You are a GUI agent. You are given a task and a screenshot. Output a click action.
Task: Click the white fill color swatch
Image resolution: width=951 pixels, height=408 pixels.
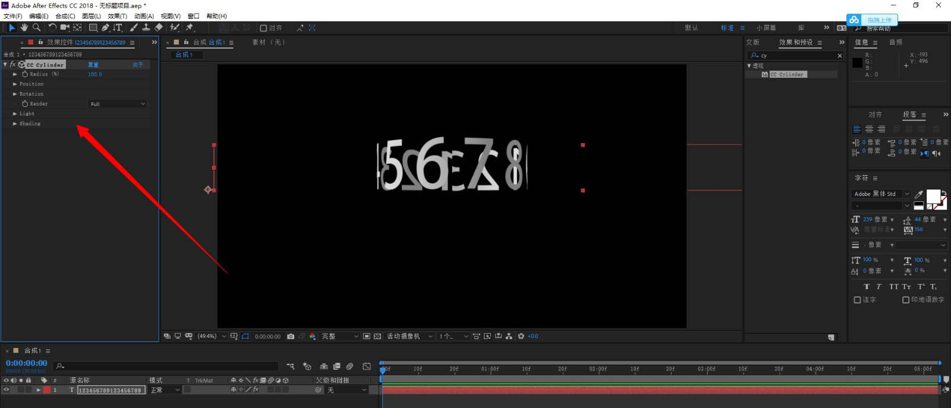[933, 196]
